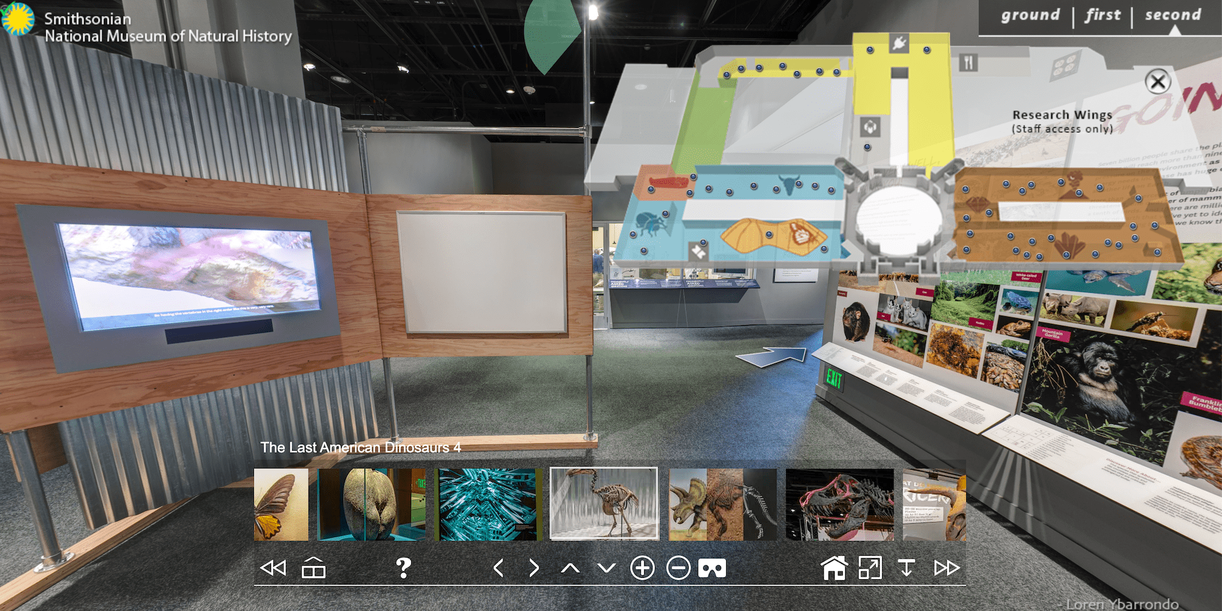Click the Smithsonian sunburst logo

click(18, 19)
